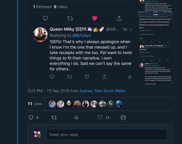This screenshot has width=182, height=144.
Task: Share the top tweet via share icon
Action: click(119, 18)
